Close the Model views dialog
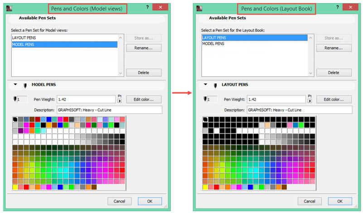The image size is (363, 213). [x=160, y=7]
